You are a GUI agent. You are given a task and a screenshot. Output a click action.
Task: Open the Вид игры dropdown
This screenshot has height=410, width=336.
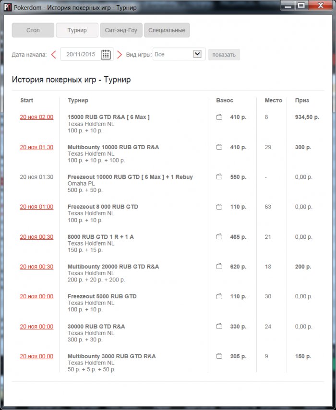click(179, 54)
